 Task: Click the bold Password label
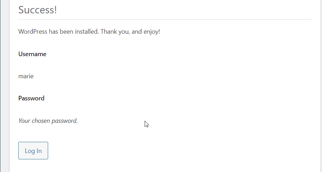(31, 98)
